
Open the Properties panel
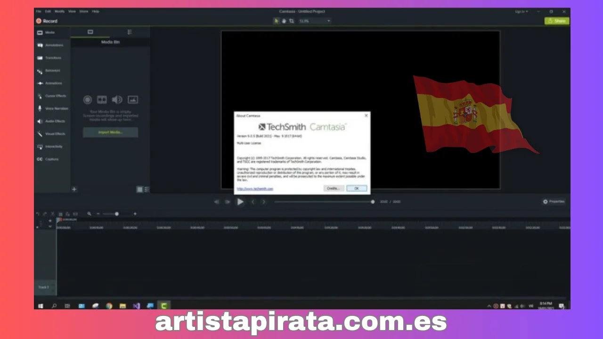point(554,202)
